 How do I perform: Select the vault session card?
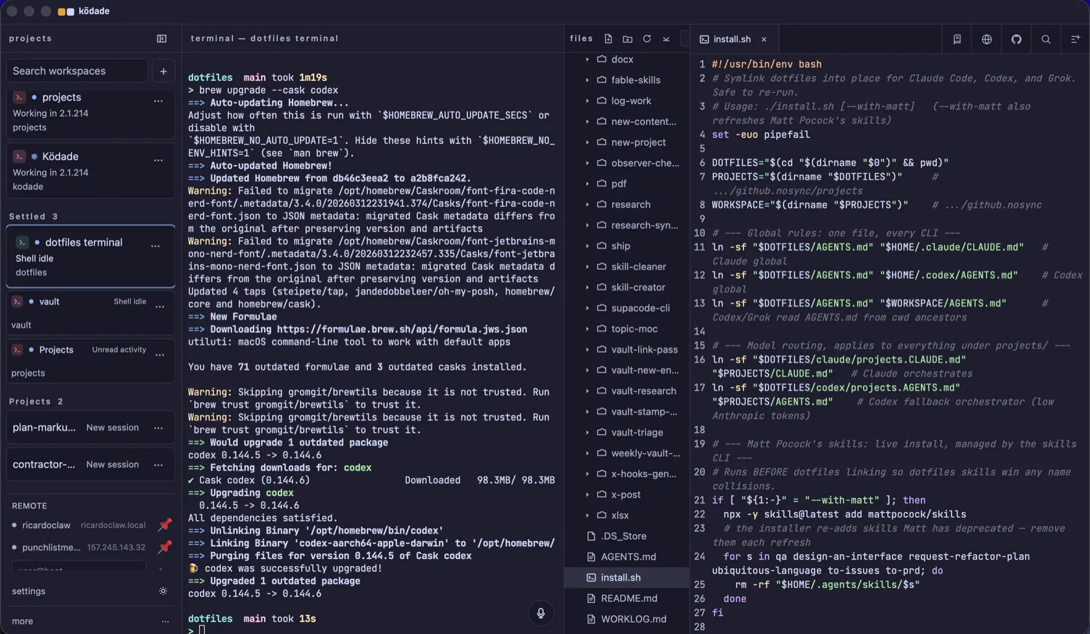[x=90, y=313]
